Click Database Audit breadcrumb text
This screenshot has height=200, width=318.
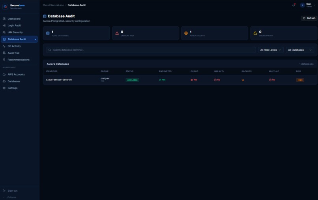77,5
